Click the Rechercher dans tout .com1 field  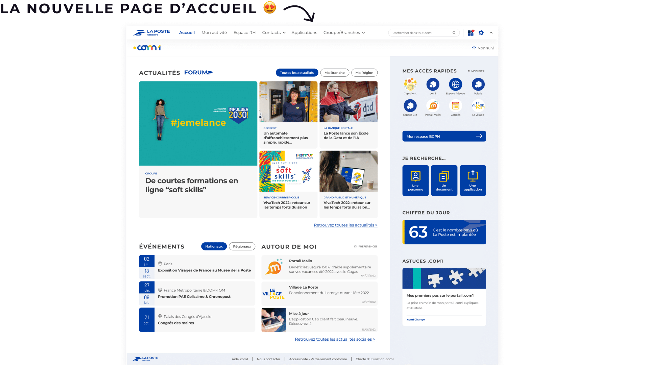click(424, 33)
